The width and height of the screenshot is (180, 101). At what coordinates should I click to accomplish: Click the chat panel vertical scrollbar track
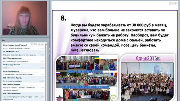coord(46,73)
